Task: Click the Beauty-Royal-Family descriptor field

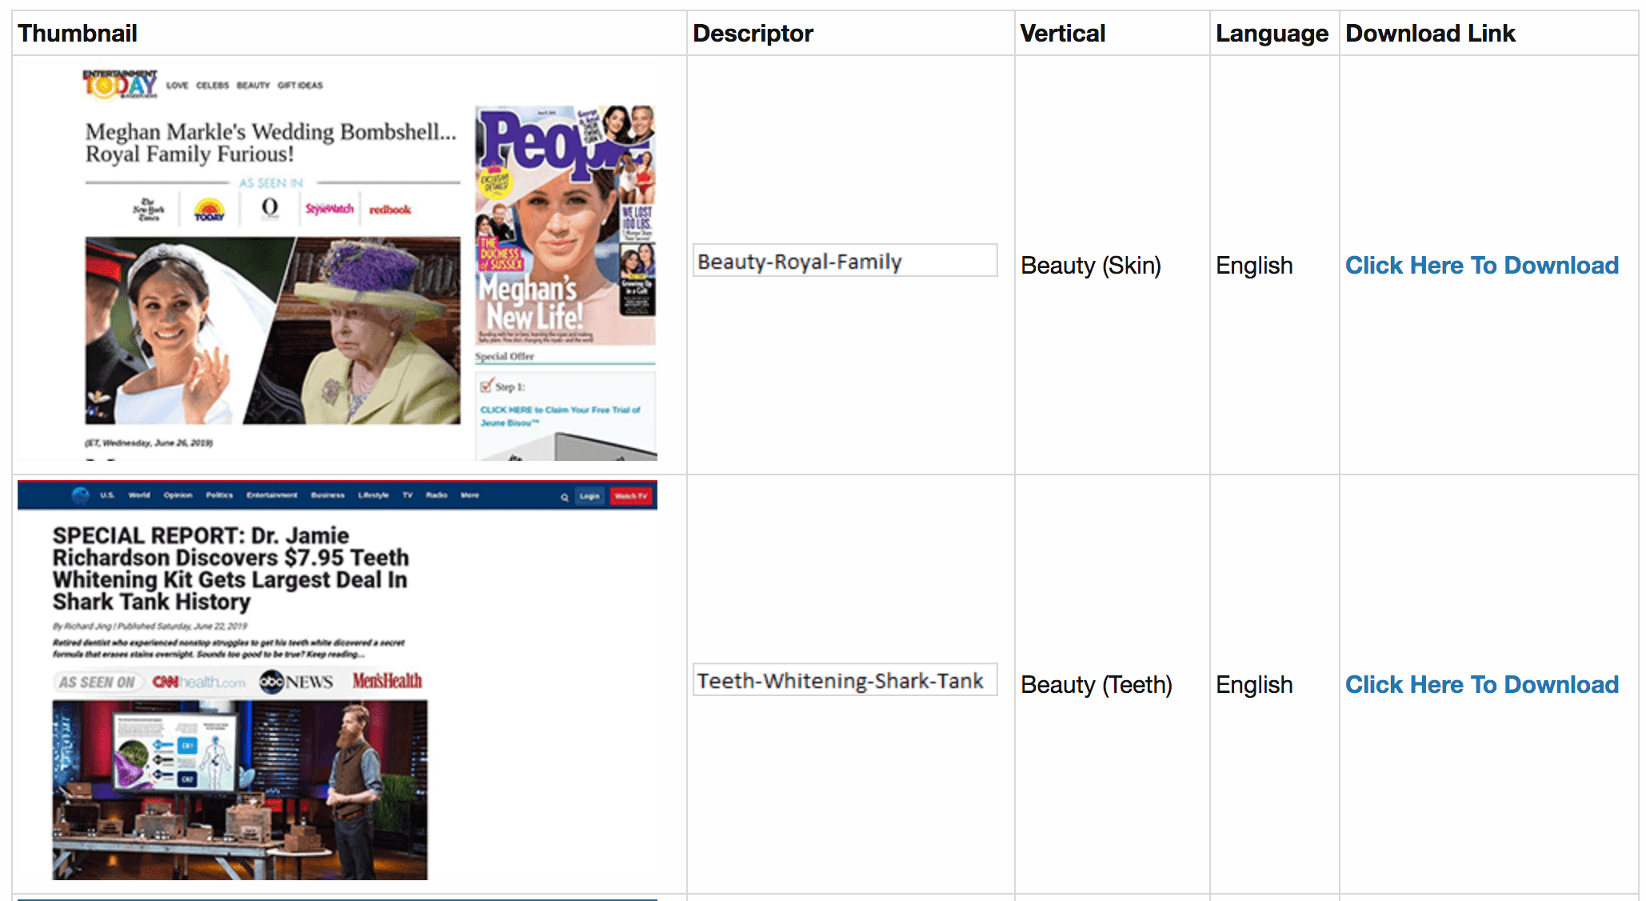Action: (x=845, y=261)
